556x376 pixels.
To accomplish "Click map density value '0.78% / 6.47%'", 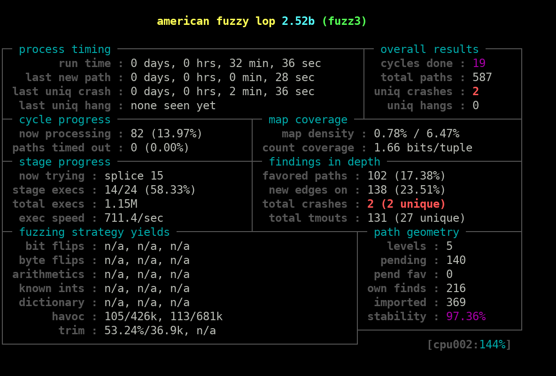I will (x=416, y=134).
